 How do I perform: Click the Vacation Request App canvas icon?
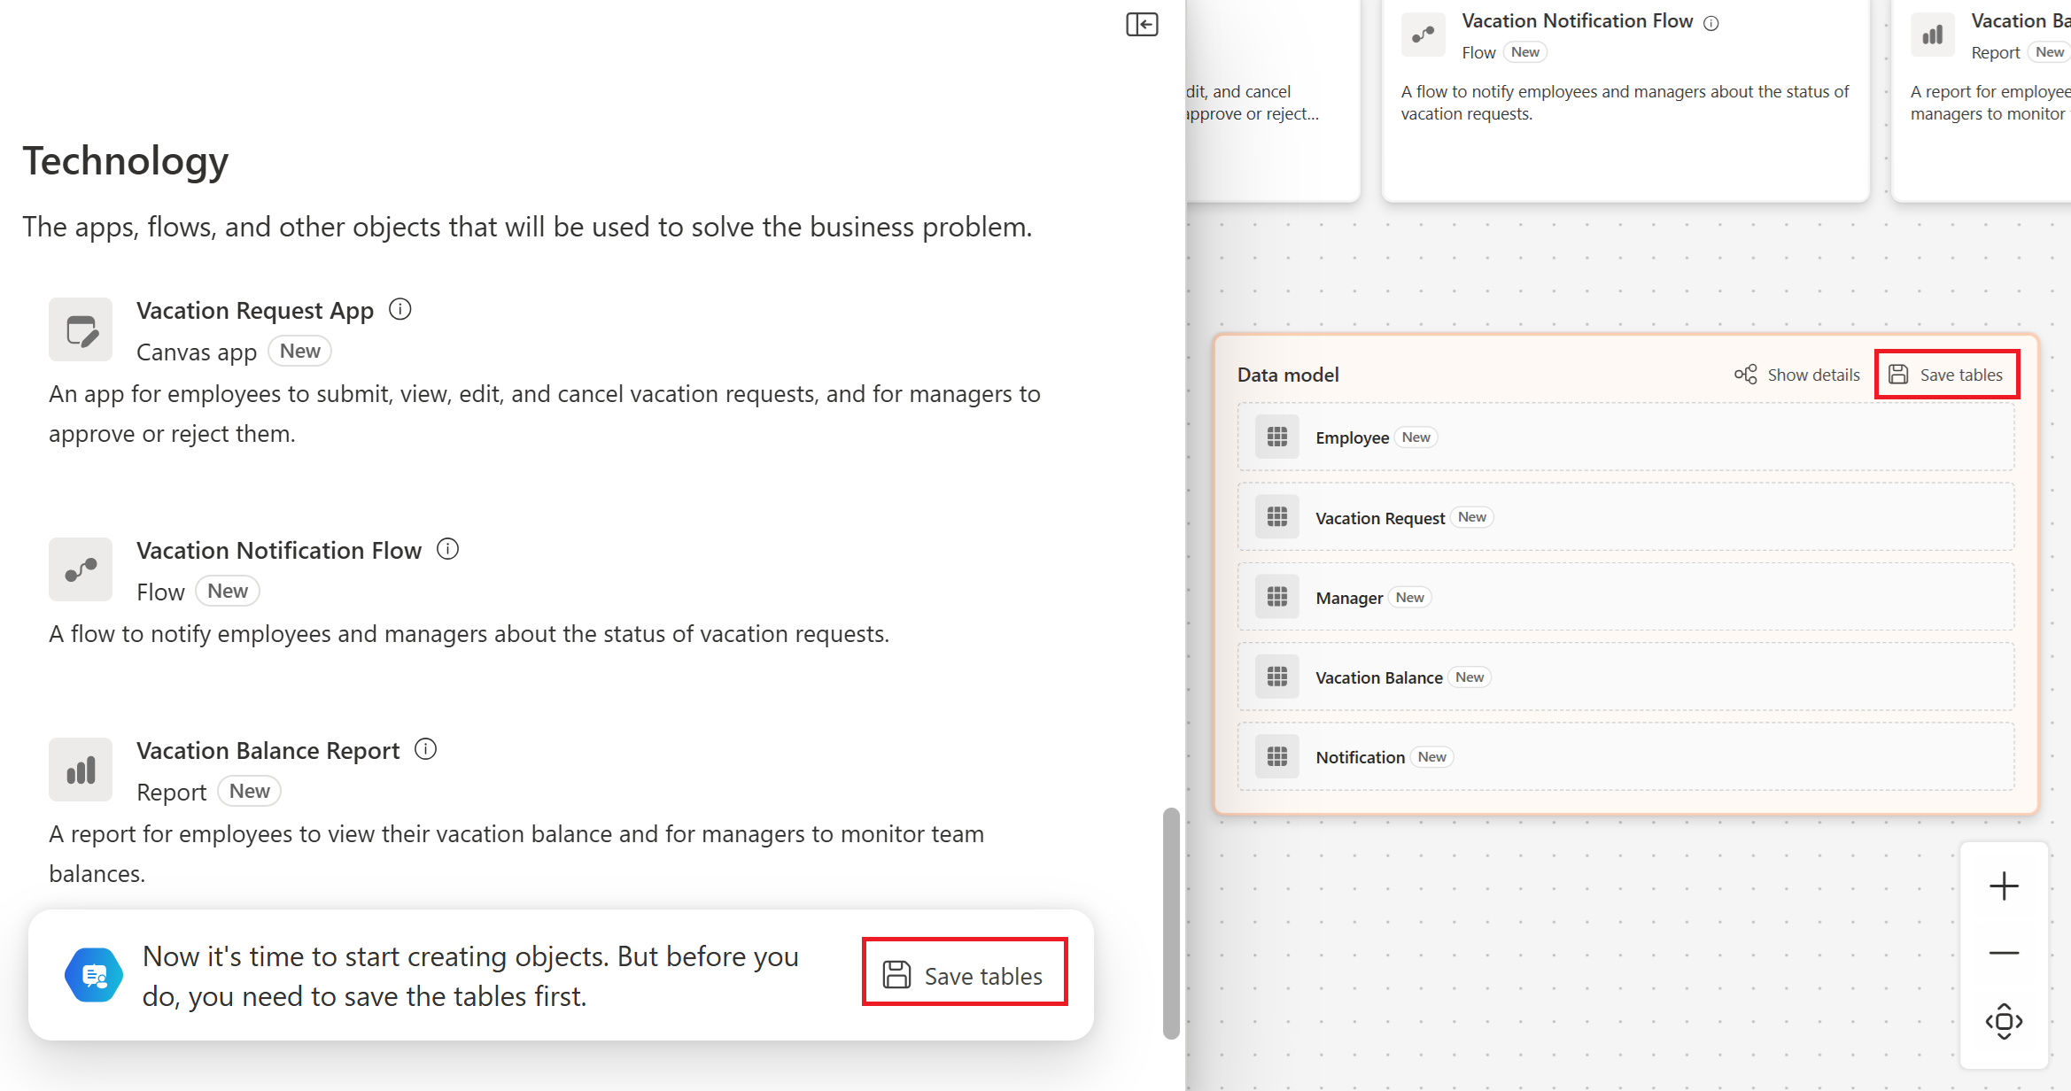81,329
